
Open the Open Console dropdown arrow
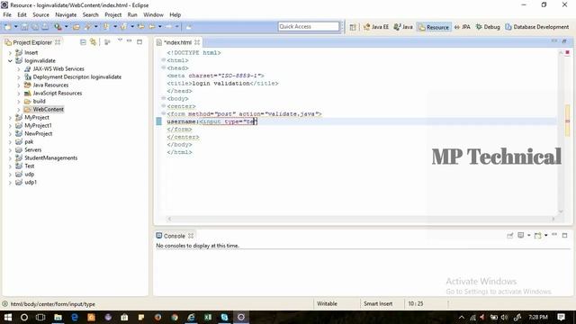pos(546,235)
